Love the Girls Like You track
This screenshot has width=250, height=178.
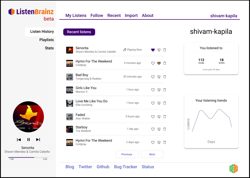[153, 90]
